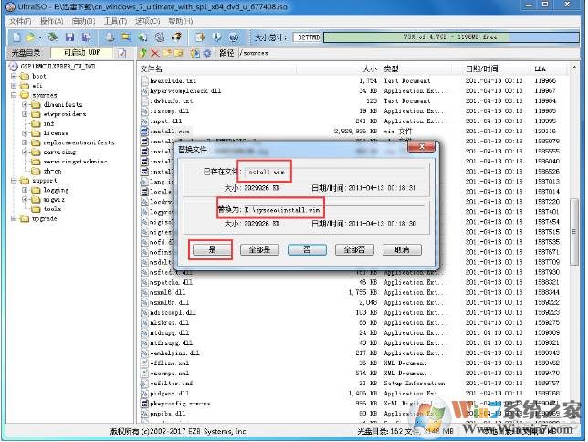Screen dimensions: 588x442
Task: Select the hwexclude.txt file icon
Action: point(144,80)
